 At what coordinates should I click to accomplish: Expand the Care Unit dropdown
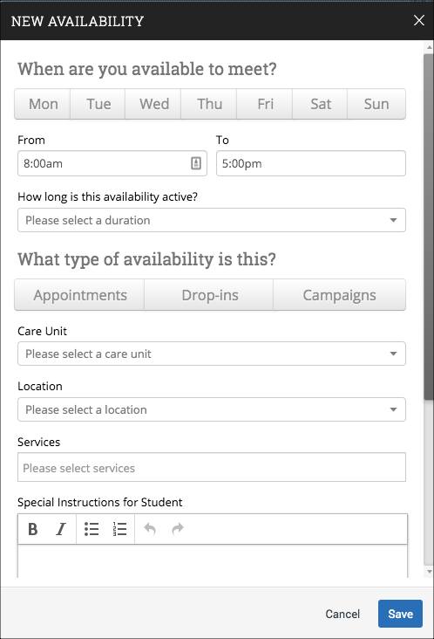(212, 354)
